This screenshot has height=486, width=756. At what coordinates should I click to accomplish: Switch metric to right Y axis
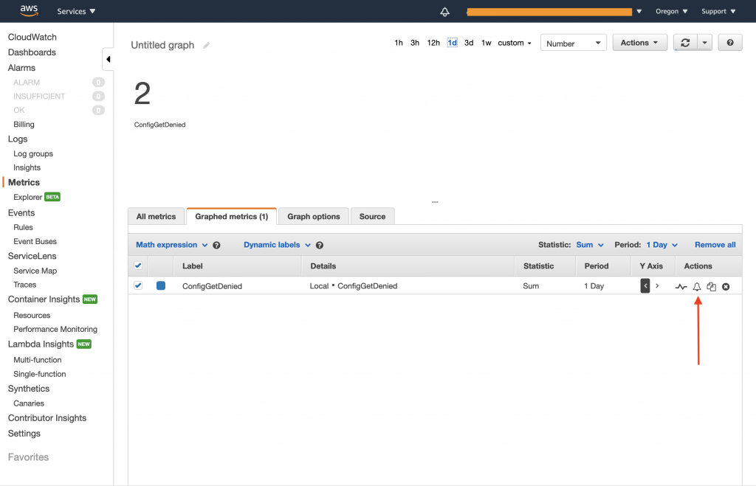(x=657, y=285)
